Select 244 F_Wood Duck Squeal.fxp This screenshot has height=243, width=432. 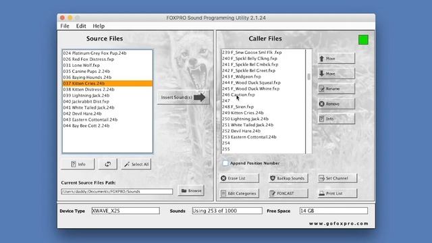pos(263,82)
